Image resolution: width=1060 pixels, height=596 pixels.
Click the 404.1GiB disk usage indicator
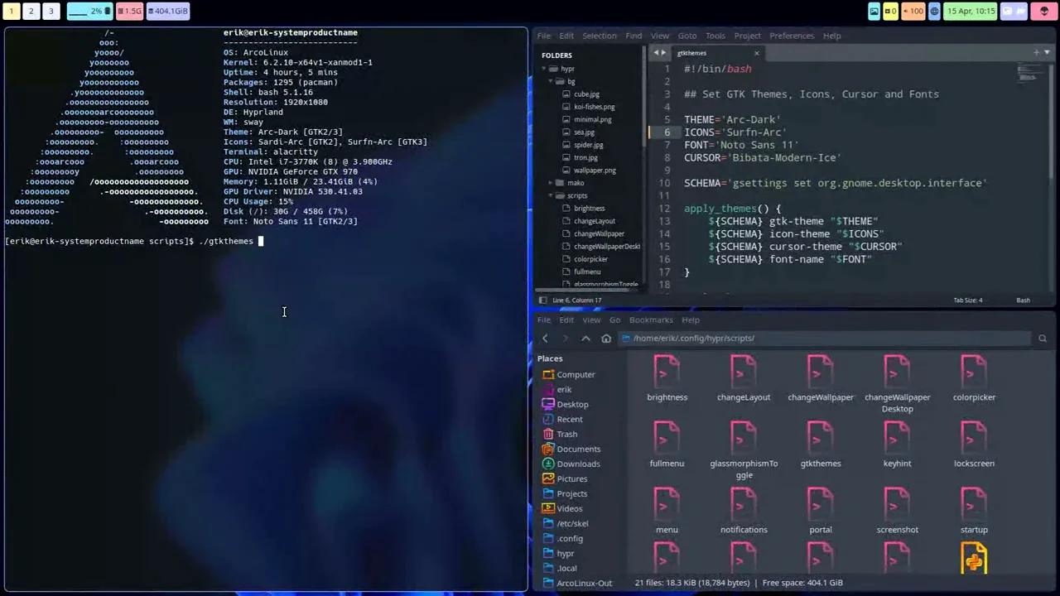pos(167,11)
